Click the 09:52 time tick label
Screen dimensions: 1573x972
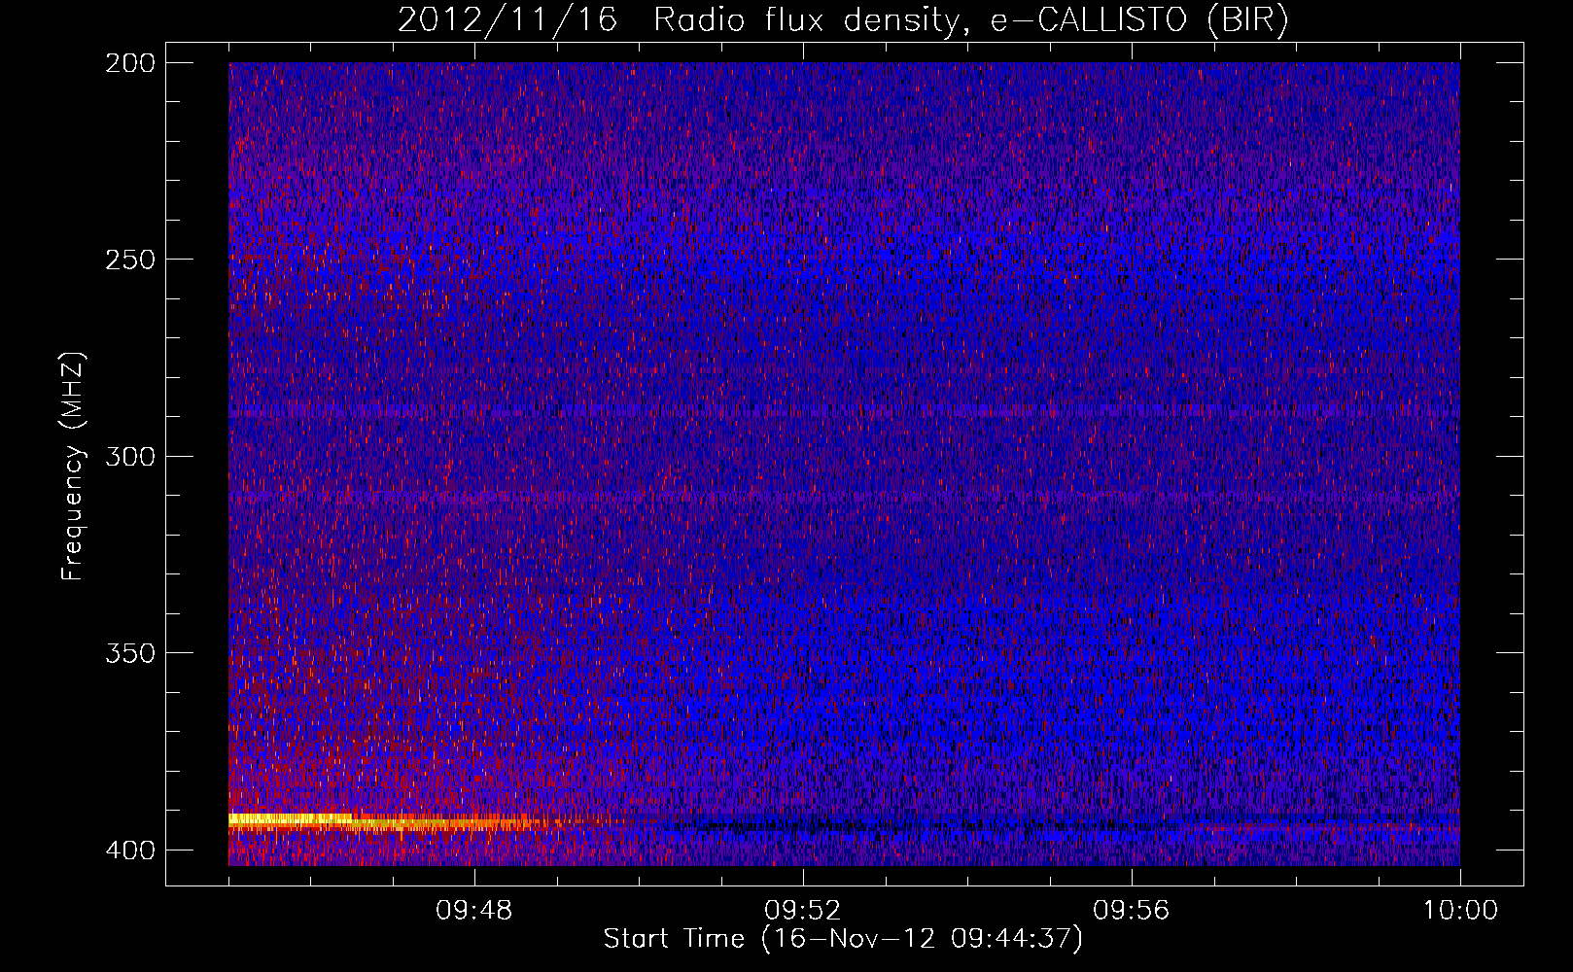click(803, 911)
